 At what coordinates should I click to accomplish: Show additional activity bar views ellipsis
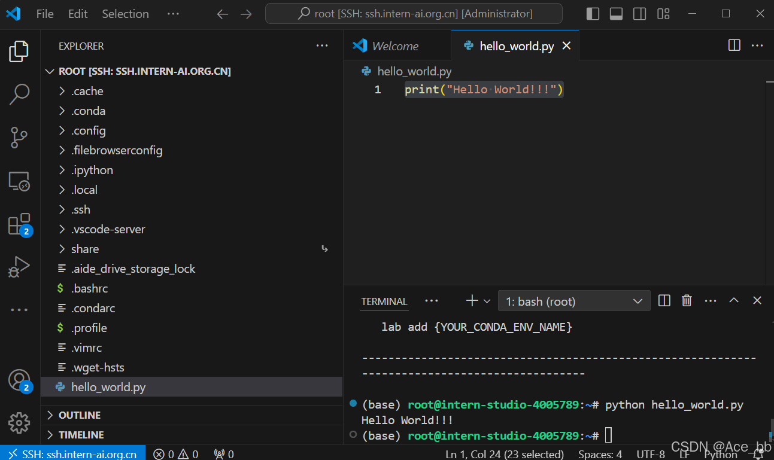tap(19, 310)
